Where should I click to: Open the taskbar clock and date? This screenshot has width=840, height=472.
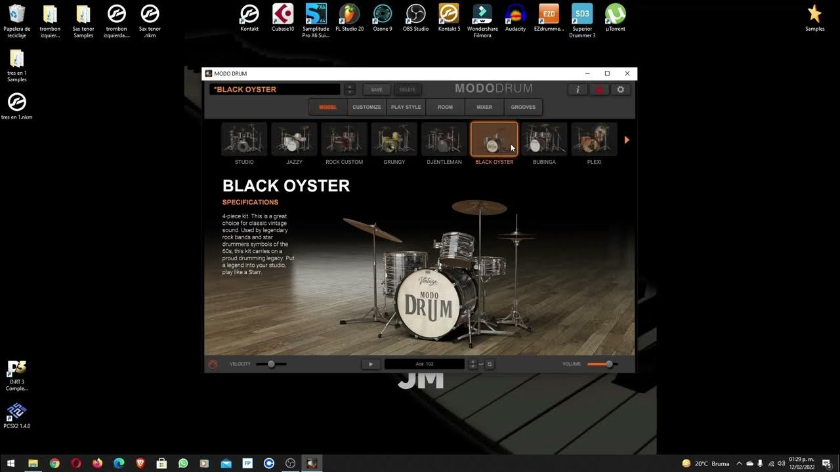click(802, 463)
